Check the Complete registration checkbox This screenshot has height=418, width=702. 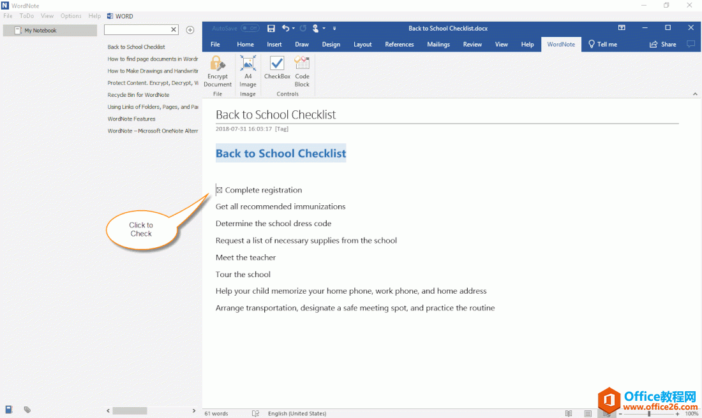(x=219, y=190)
